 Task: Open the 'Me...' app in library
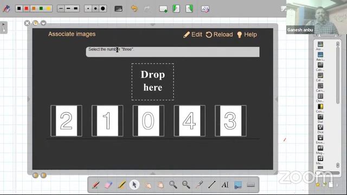point(320,160)
